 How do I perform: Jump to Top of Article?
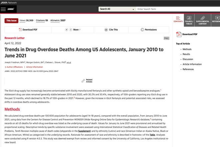click(x=183, y=44)
